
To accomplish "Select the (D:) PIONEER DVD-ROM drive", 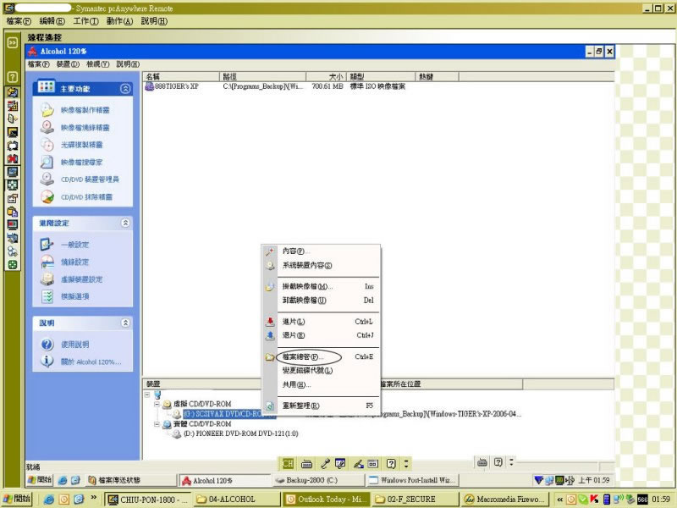I will coord(240,433).
